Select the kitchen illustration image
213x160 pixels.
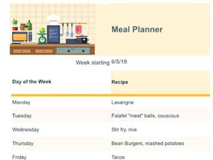52,29
